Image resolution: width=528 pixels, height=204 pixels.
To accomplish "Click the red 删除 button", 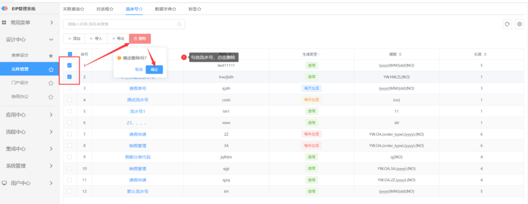I will (x=140, y=39).
